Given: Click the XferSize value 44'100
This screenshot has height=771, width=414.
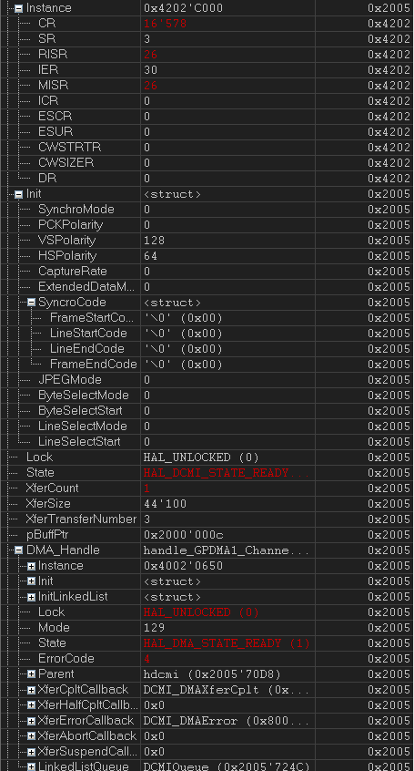Looking at the screenshot, I should (165, 504).
